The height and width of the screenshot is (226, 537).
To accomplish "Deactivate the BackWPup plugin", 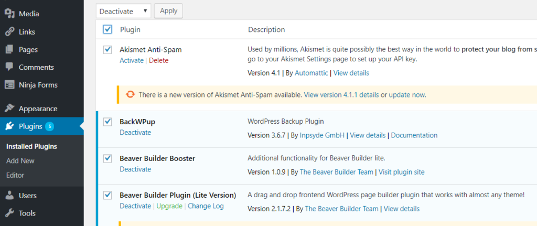I will (135, 132).
